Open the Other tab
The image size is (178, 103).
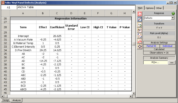click(159, 8)
